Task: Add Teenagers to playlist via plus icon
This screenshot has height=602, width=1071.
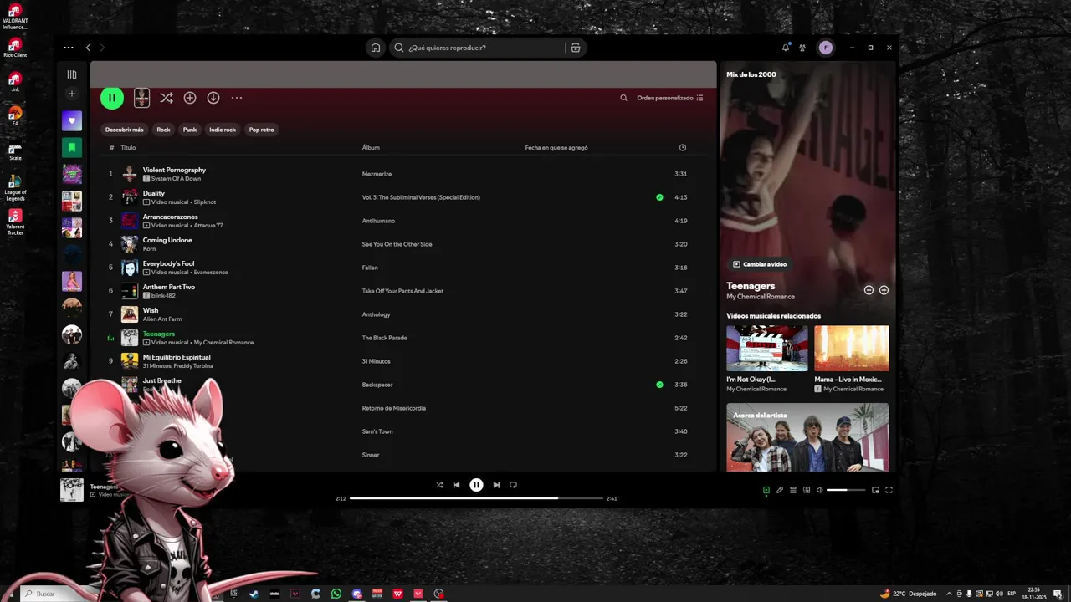Action: (884, 290)
